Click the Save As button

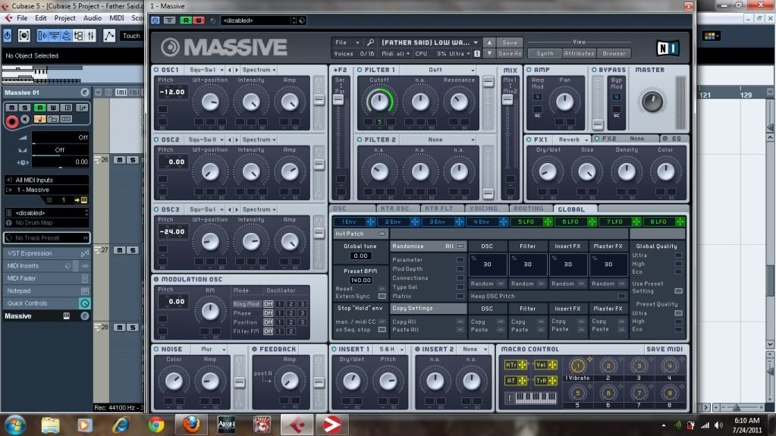[x=510, y=53]
